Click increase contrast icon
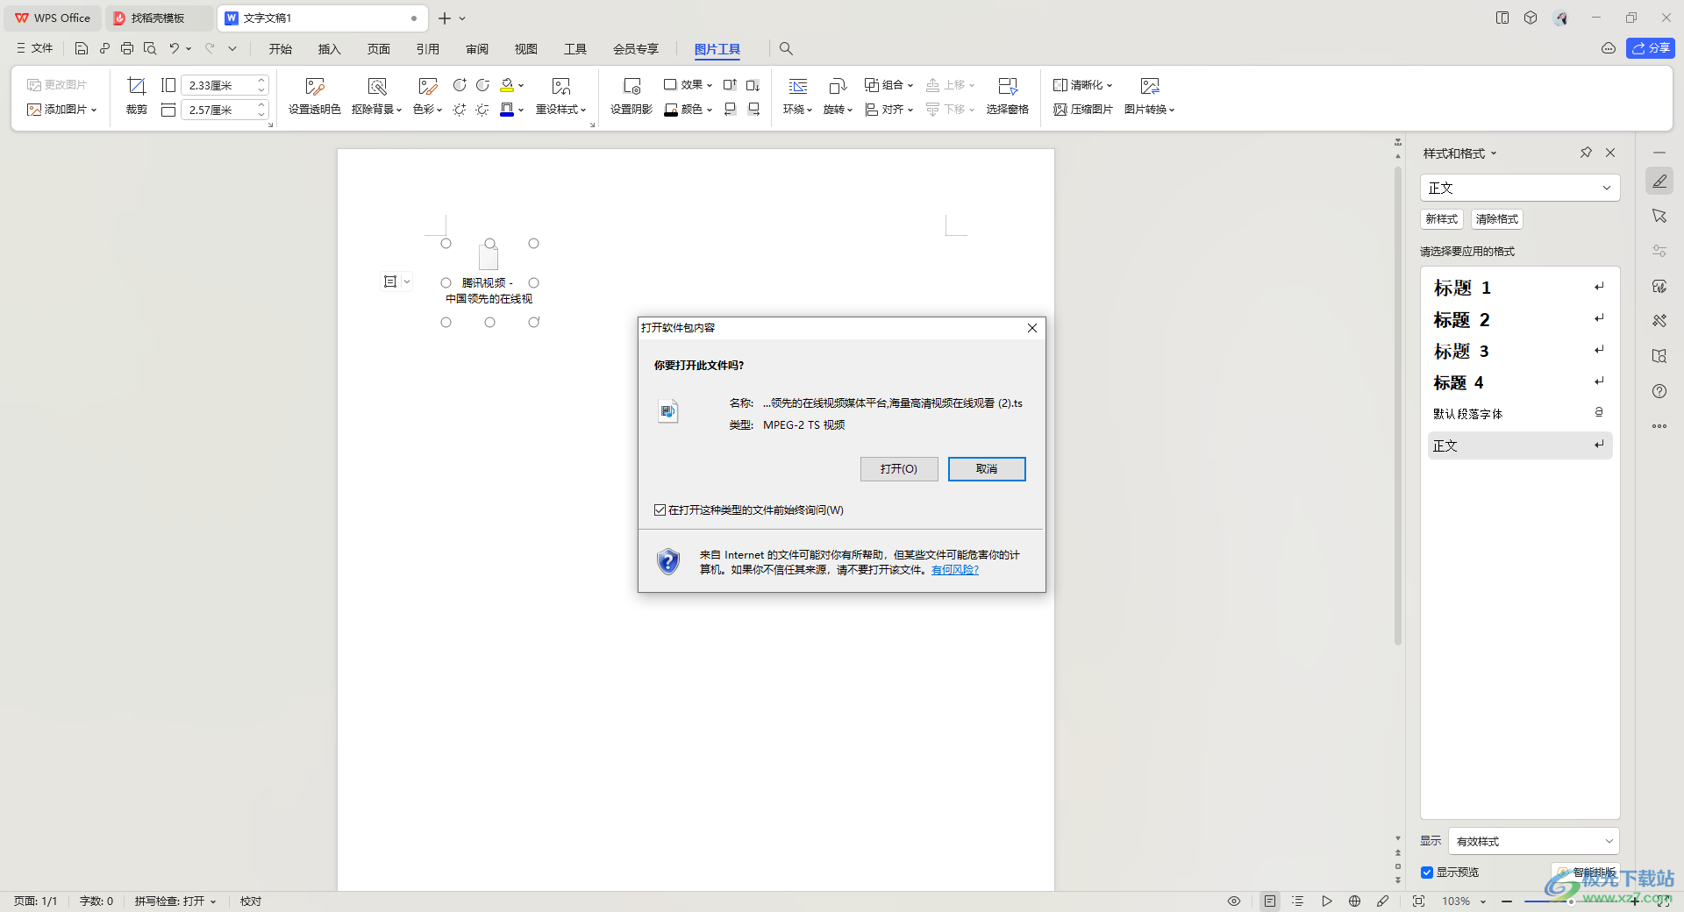This screenshot has width=1684, height=912. click(460, 85)
